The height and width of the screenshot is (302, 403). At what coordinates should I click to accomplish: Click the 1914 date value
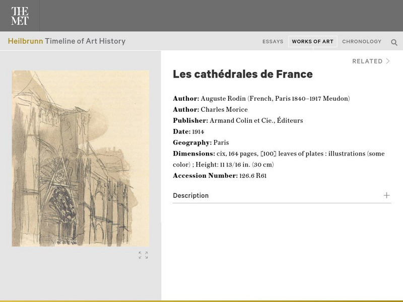(198, 132)
